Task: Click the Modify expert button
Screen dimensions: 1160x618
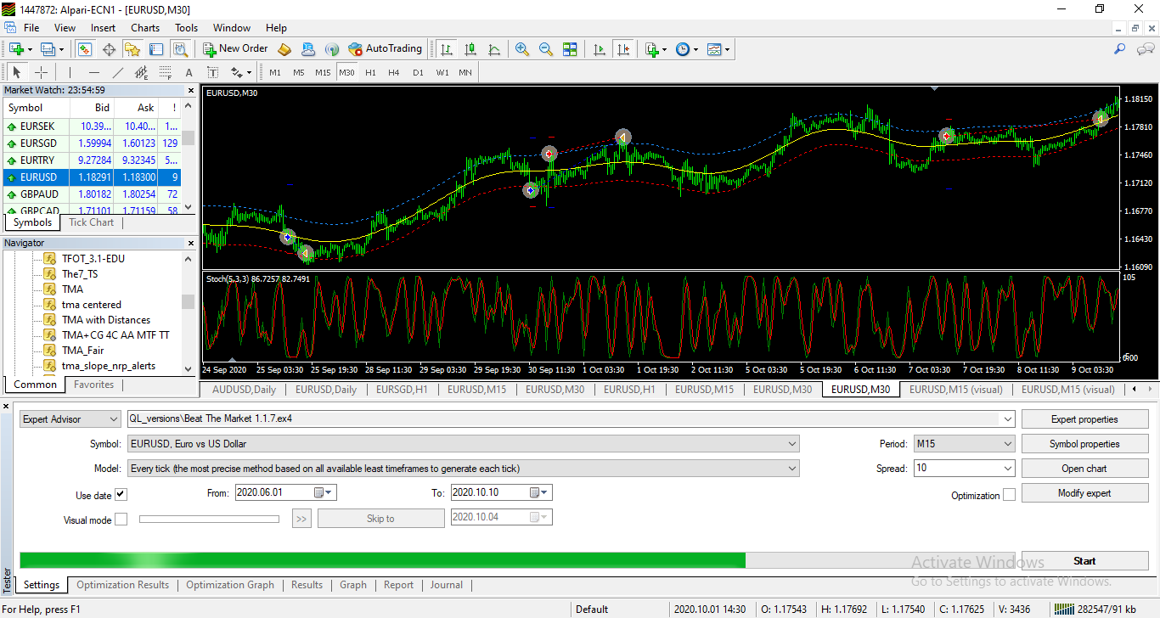Action: click(1084, 493)
